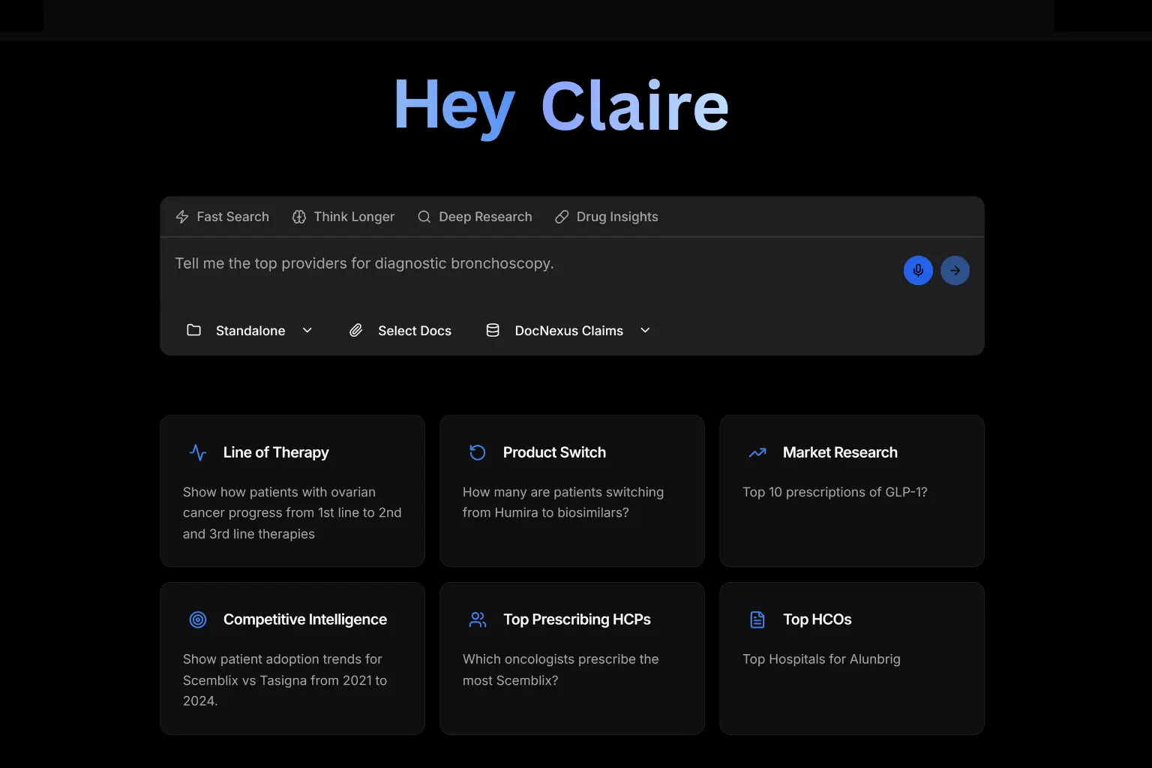Open the Select Docs picker
This screenshot has height=768, width=1152.
[400, 331]
